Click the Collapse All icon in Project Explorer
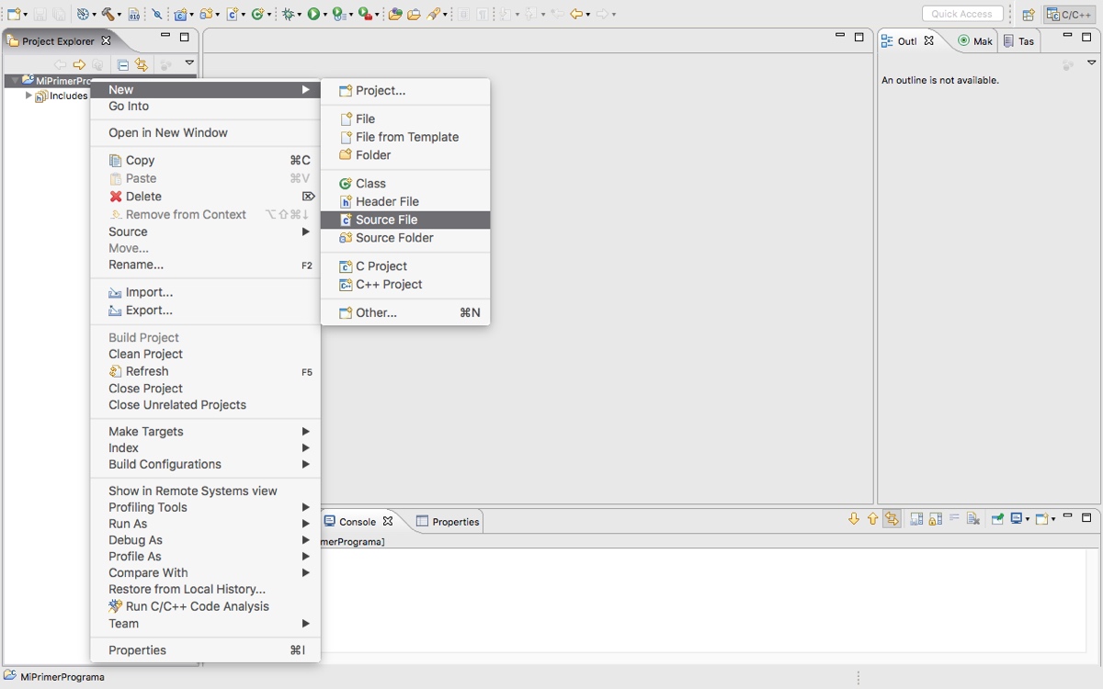The image size is (1103, 689). [x=122, y=64]
